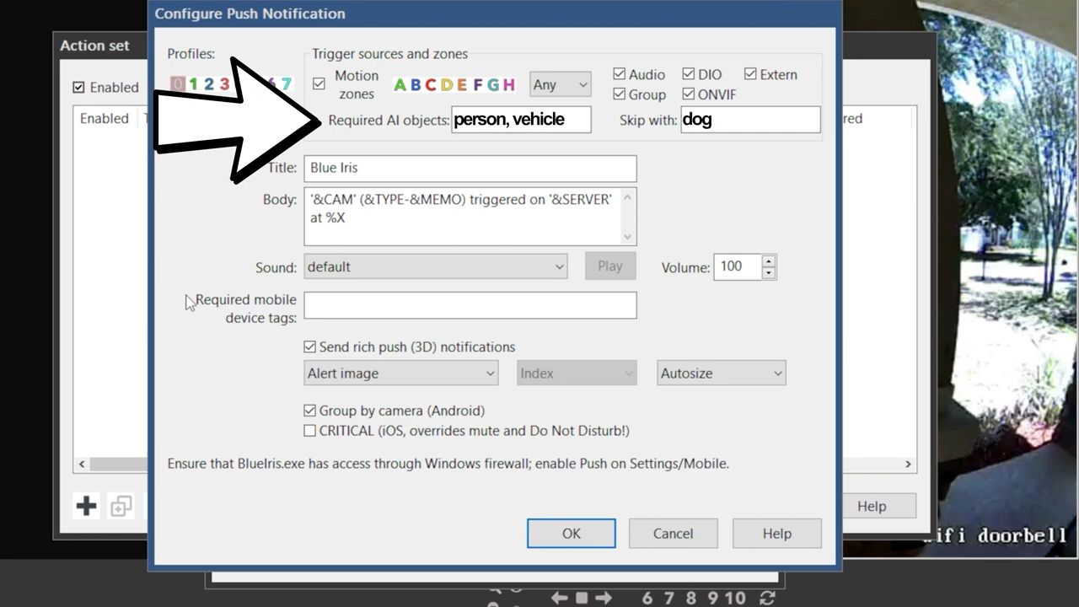Toggle motion zone D
Viewport: 1079px width, 607px height.
pyautogui.click(x=447, y=84)
